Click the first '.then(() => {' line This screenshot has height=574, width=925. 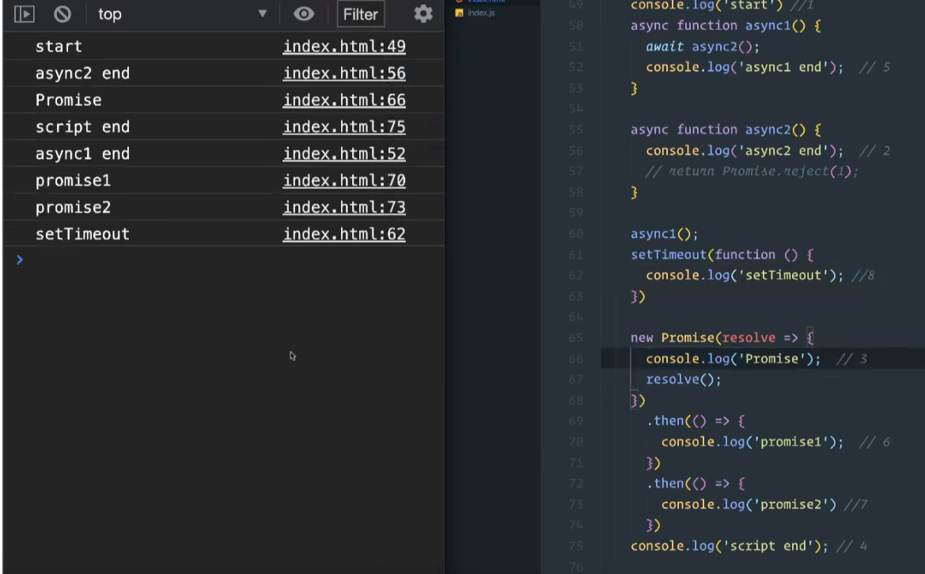coord(696,421)
